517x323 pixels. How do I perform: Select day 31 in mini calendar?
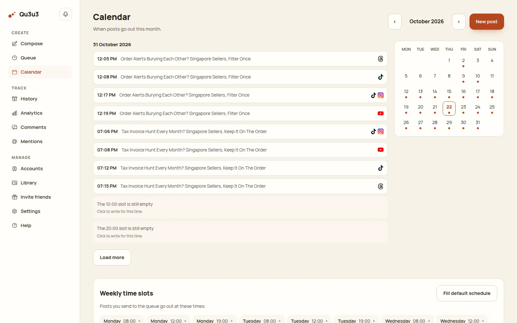[478, 124]
